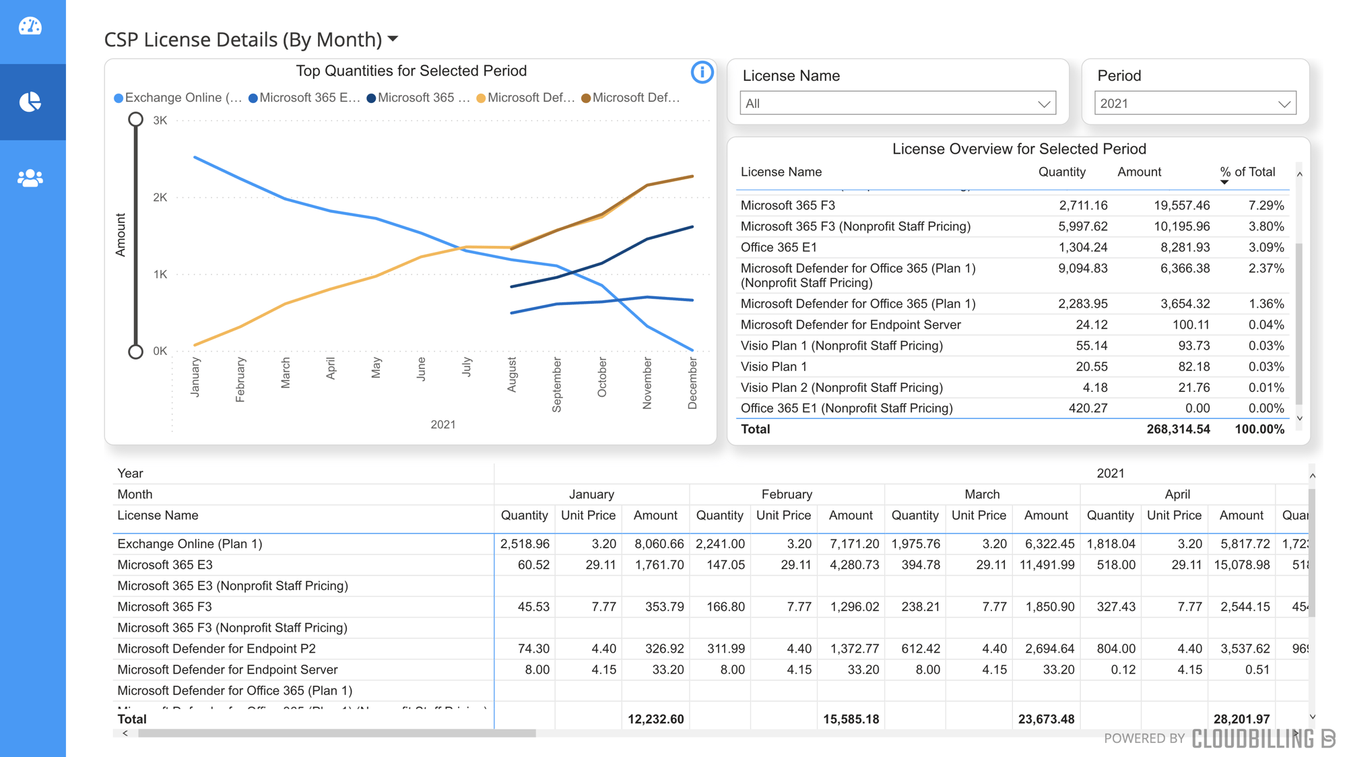The image size is (1347, 757).
Task: Click the chart info icon
Action: pyautogui.click(x=702, y=72)
